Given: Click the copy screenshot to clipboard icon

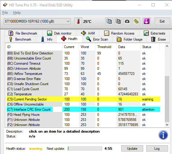Looking at the screenshot, I should (118, 21).
